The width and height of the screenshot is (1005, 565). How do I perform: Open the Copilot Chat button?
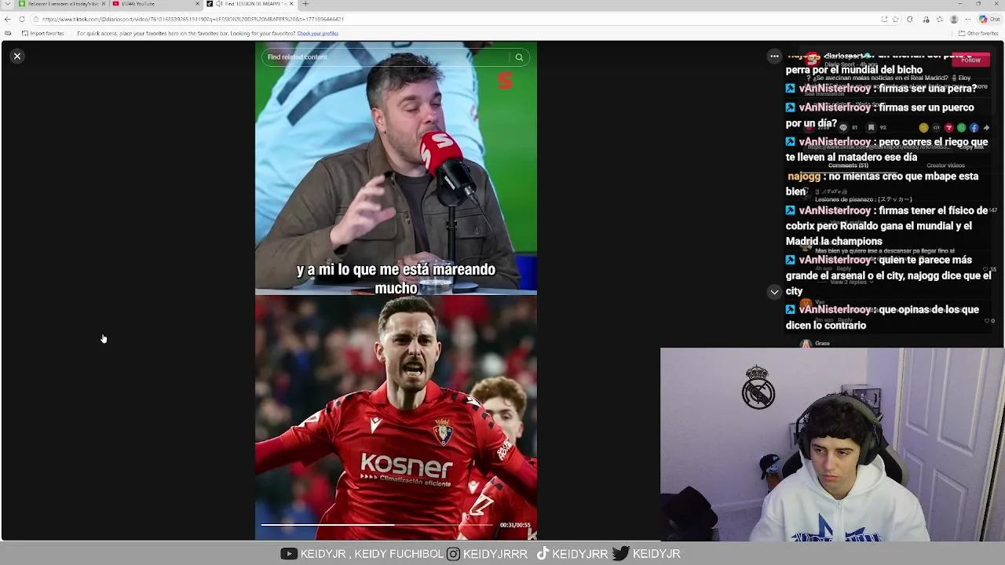click(x=989, y=19)
